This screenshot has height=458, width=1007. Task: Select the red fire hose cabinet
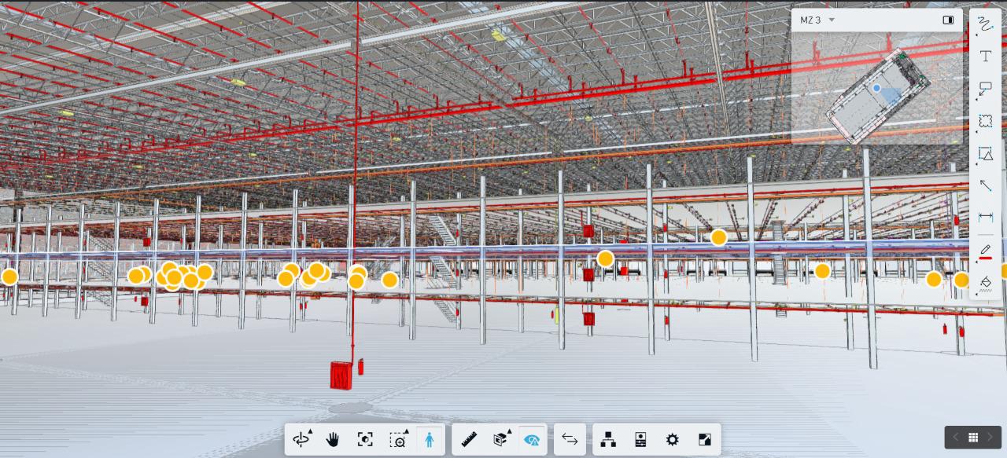pyautogui.click(x=341, y=375)
